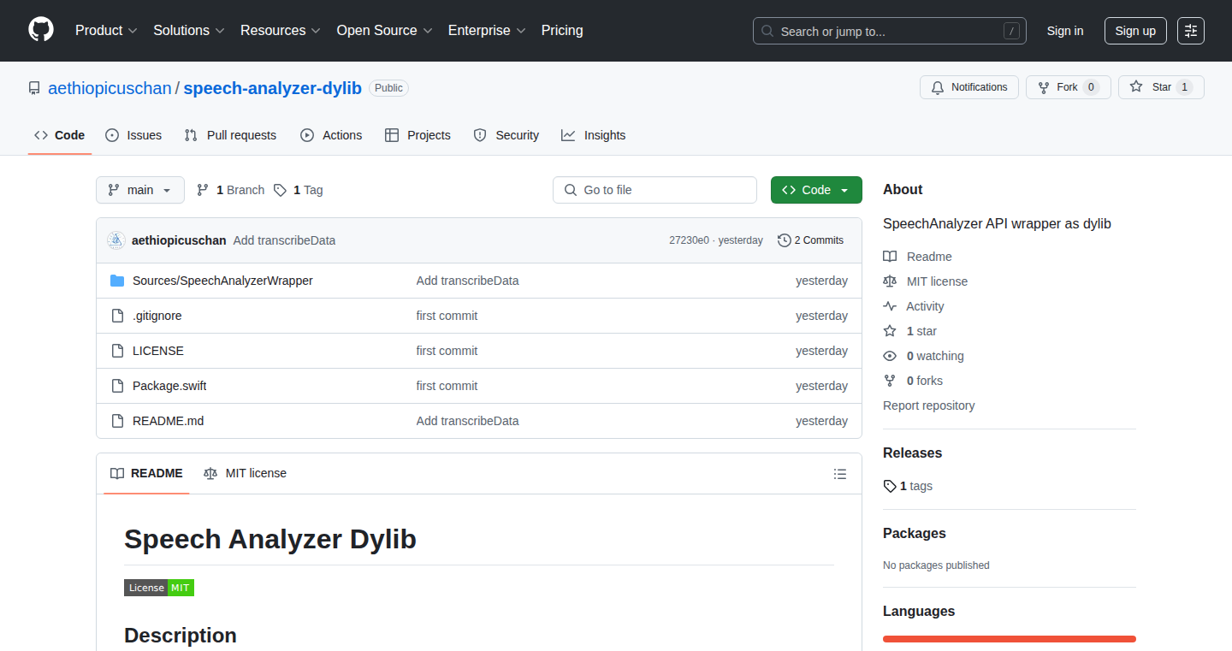Click the Star icon button
The image size is (1232, 651).
1136,87
